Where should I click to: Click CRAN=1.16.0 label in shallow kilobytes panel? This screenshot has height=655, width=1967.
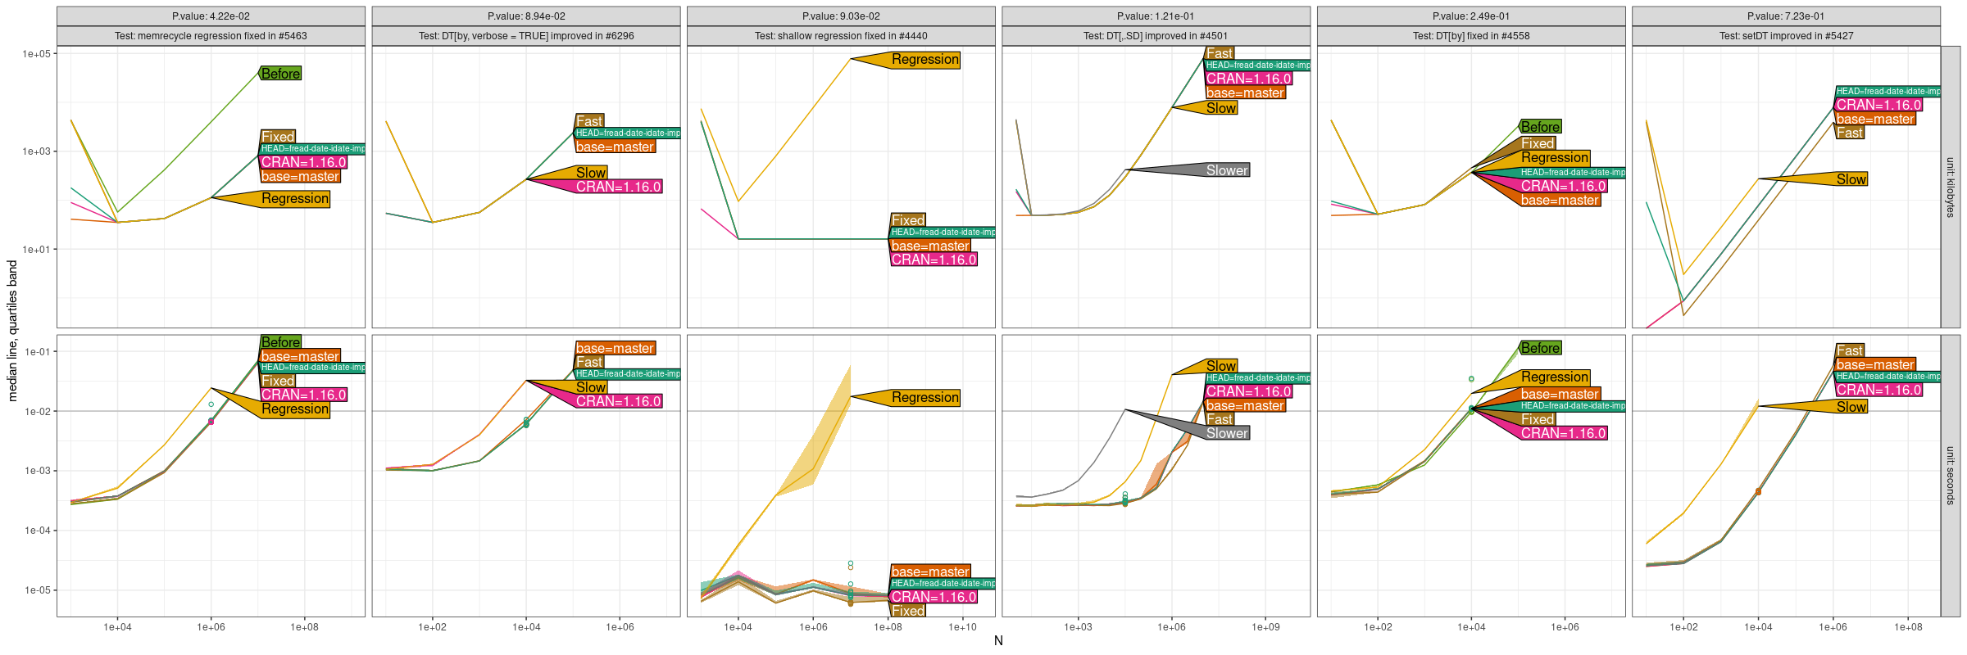coord(934,260)
